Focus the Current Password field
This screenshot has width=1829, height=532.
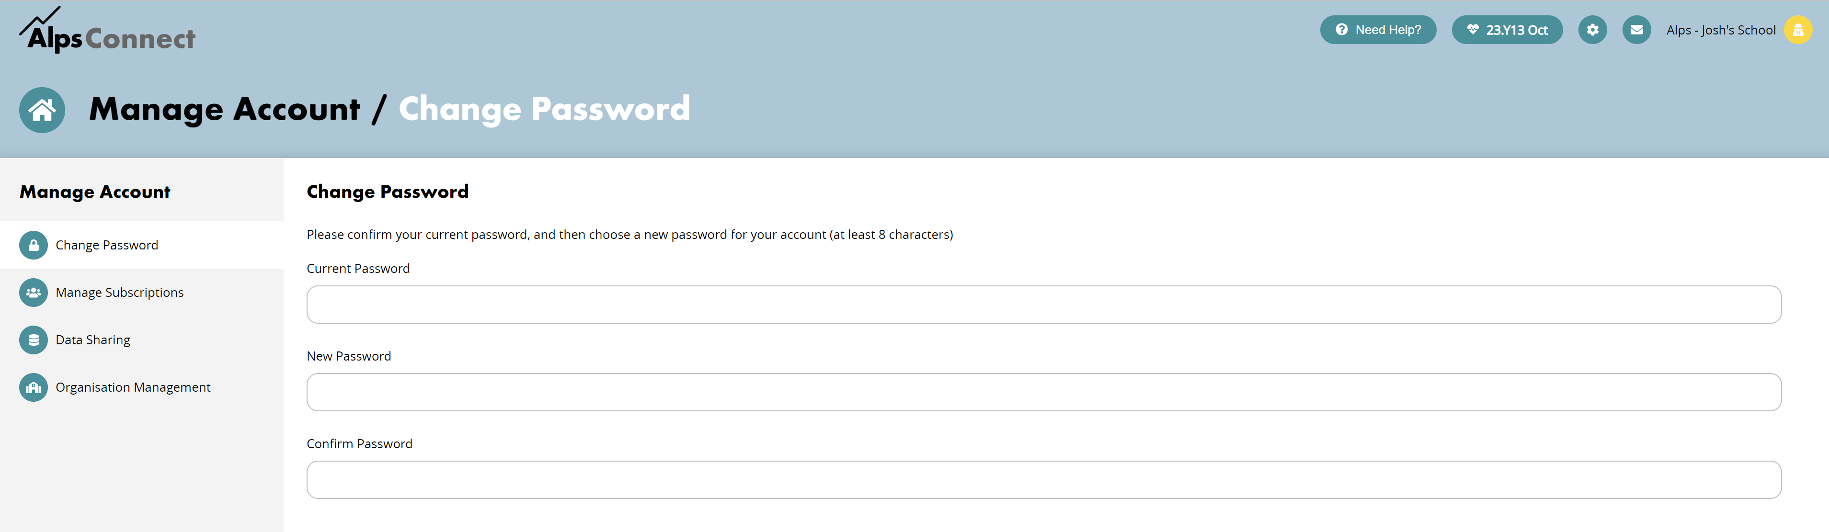[1044, 305]
